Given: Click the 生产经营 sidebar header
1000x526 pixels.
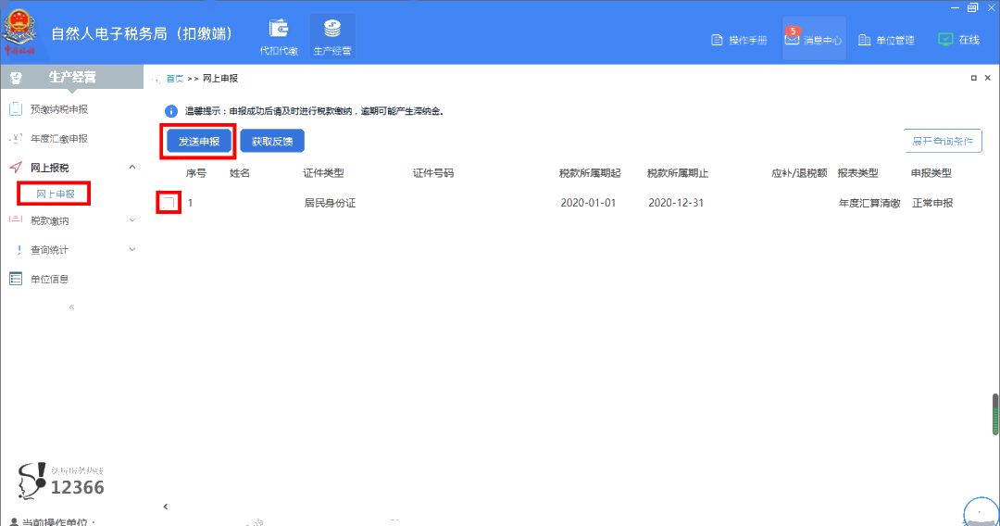Looking at the screenshot, I should pyautogui.click(x=71, y=77).
